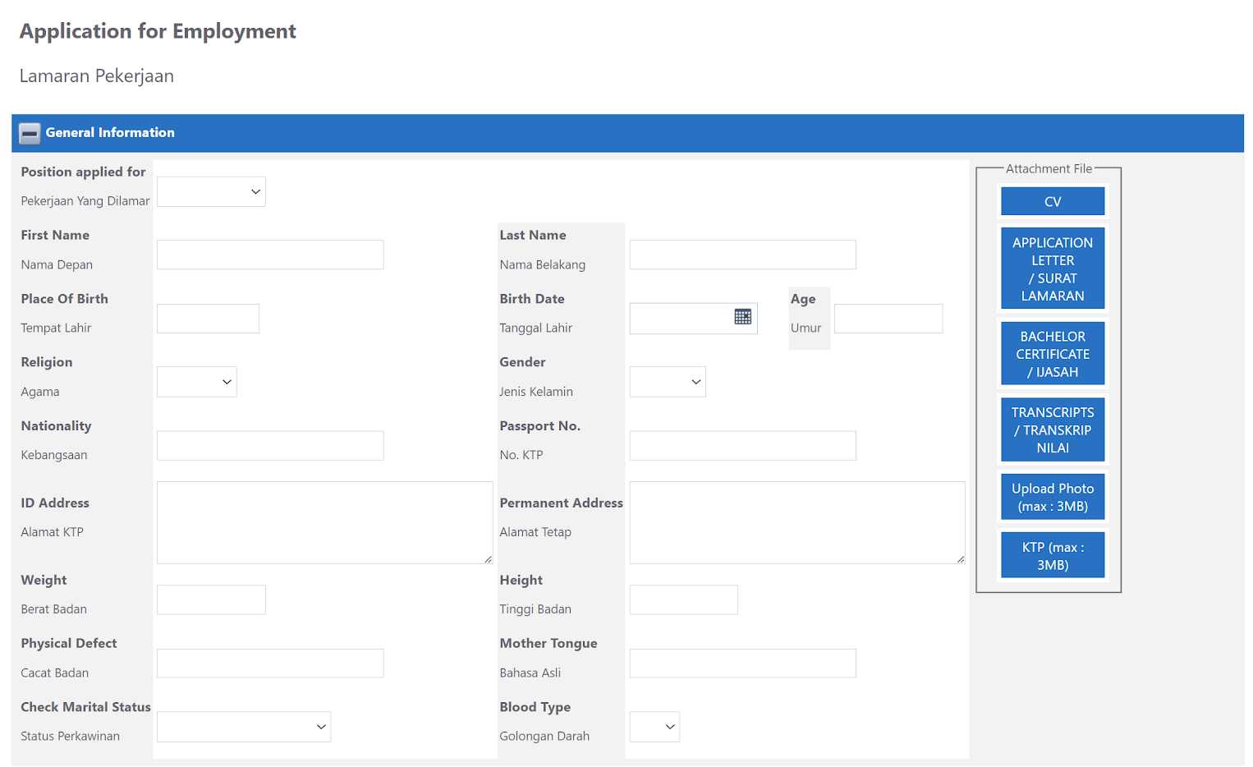Image resolution: width=1253 pixels, height=767 pixels.
Task: Click Upload Photo (max : 3MB)
Action: 1053,497
